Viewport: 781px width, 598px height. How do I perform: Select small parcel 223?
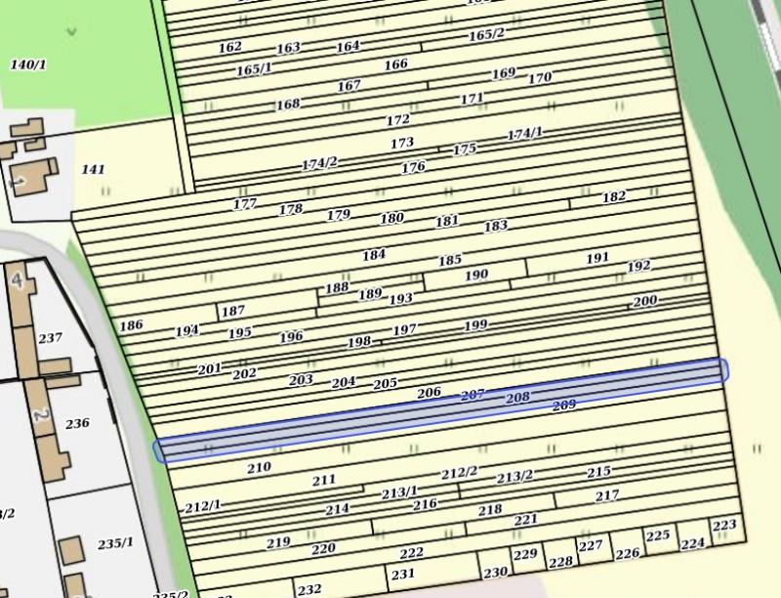[724, 526]
